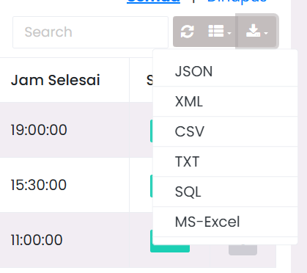Click the 11:00:00 table cell
The width and height of the screenshot is (307, 273).
37,240
